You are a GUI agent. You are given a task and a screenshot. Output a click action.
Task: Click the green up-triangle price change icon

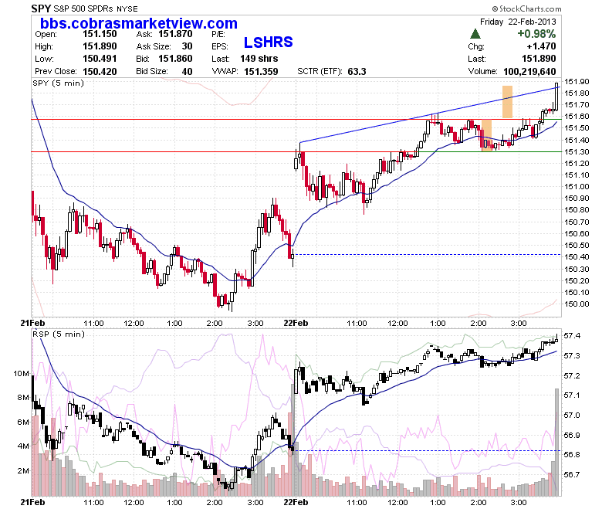point(475,34)
